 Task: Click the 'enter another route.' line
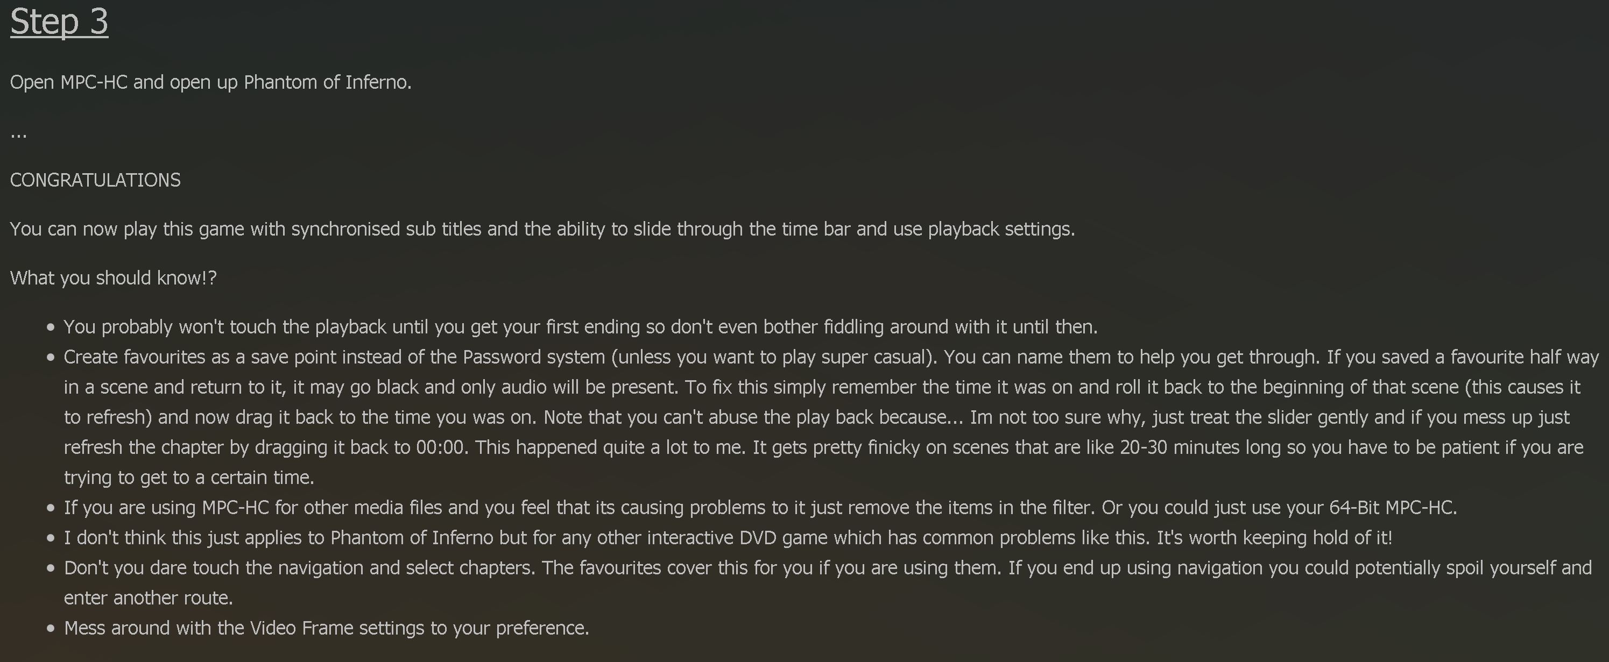tap(149, 597)
